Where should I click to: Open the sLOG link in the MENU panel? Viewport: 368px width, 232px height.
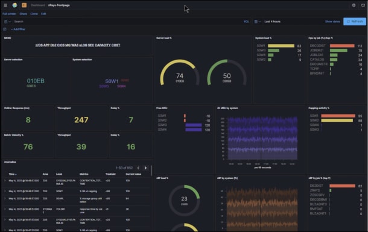tap(83, 45)
